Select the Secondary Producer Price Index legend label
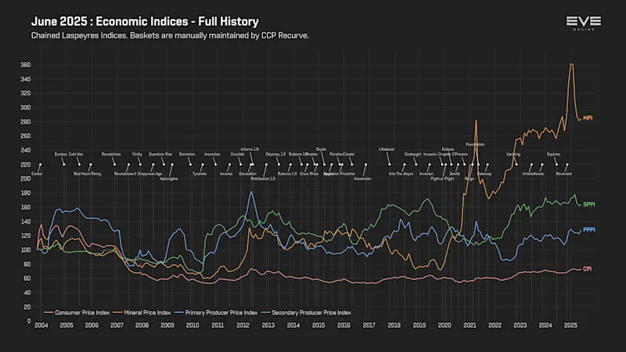626x352 pixels. (x=311, y=312)
